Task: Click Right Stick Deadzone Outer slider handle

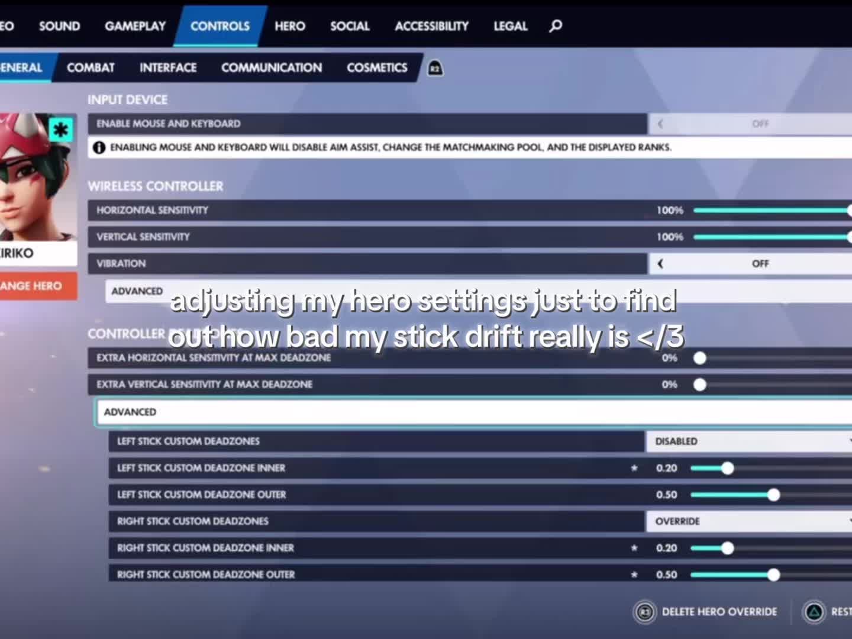Action: click(x=773, y=575)
